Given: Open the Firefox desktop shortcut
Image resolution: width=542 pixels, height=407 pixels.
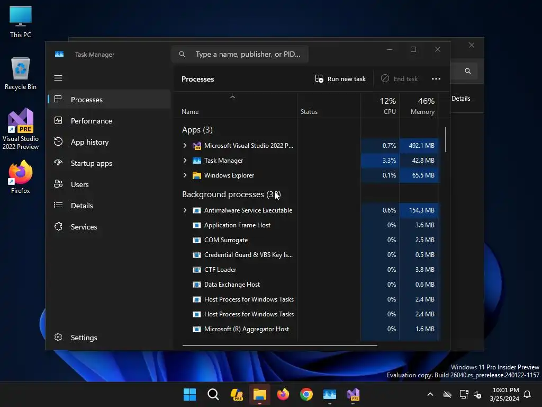Looking at the screenshot, I should (21, 177).
